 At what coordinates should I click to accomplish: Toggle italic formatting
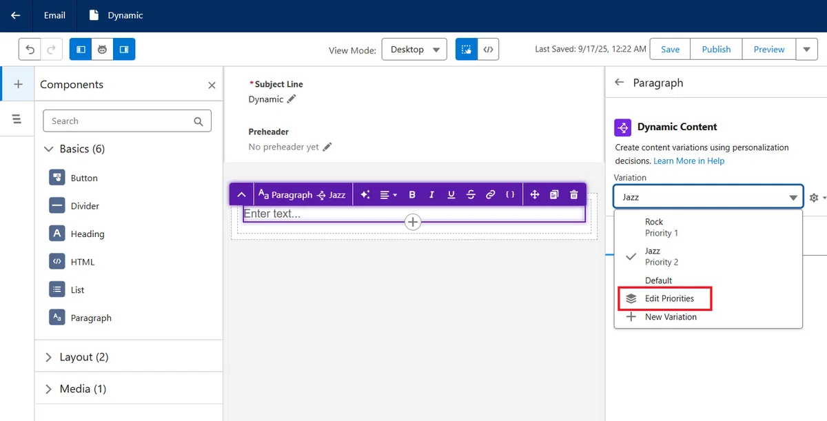[x=431, y=195]
